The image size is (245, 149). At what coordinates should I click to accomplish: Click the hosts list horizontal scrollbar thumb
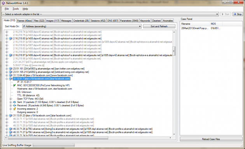58,138
